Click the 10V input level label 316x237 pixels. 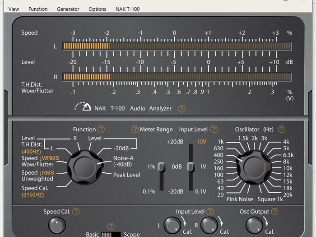(201, 142)
